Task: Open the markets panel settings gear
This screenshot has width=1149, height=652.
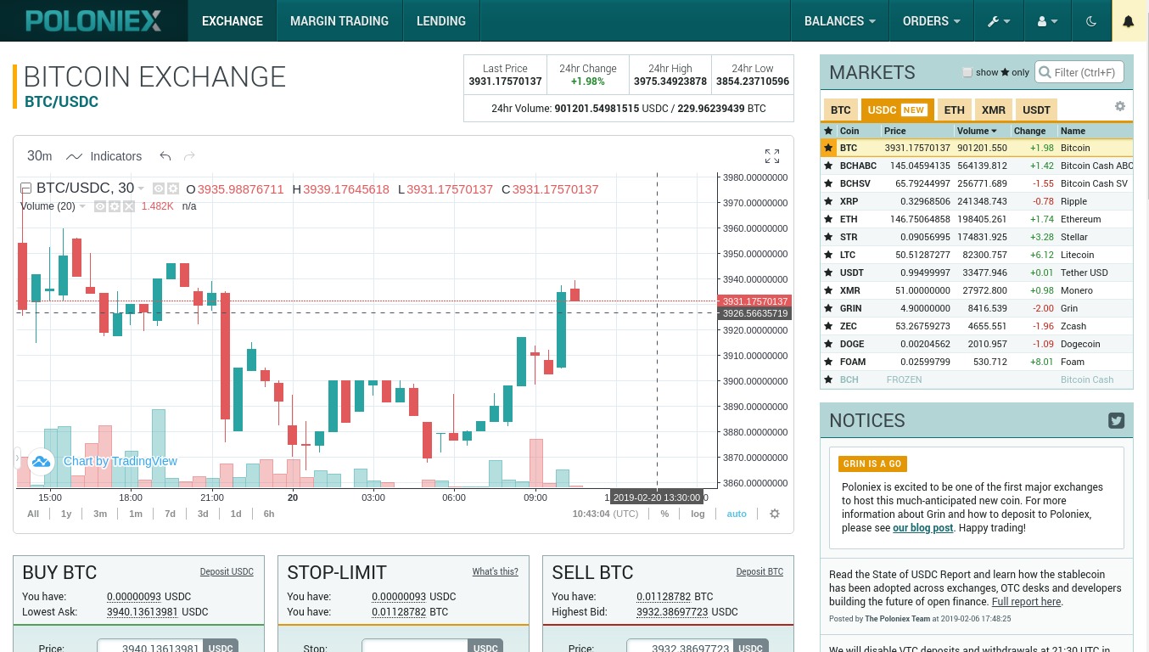Action: tap(1120, 105)
